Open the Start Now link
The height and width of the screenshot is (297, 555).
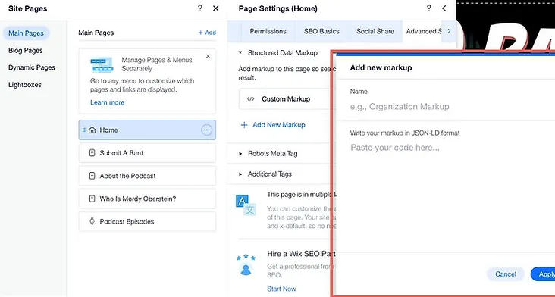click(x=282, y=289)
